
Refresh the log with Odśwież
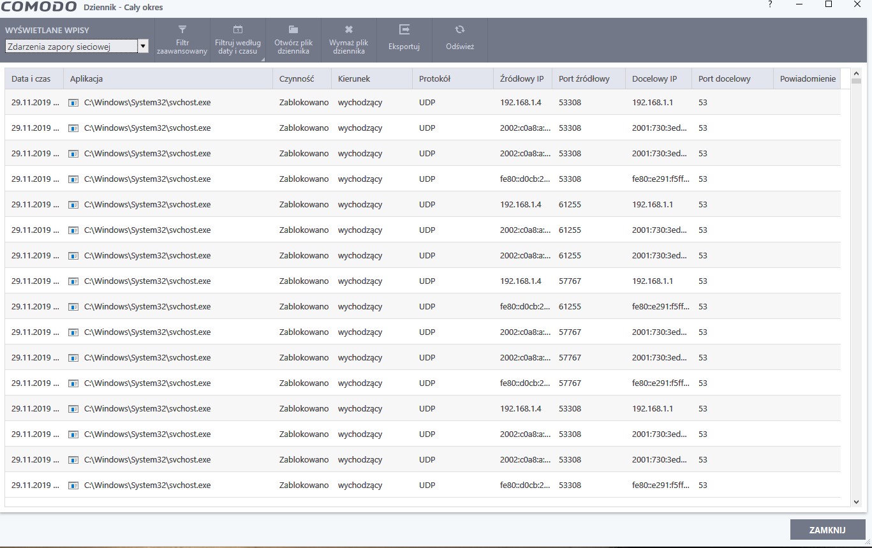[459, 40]
